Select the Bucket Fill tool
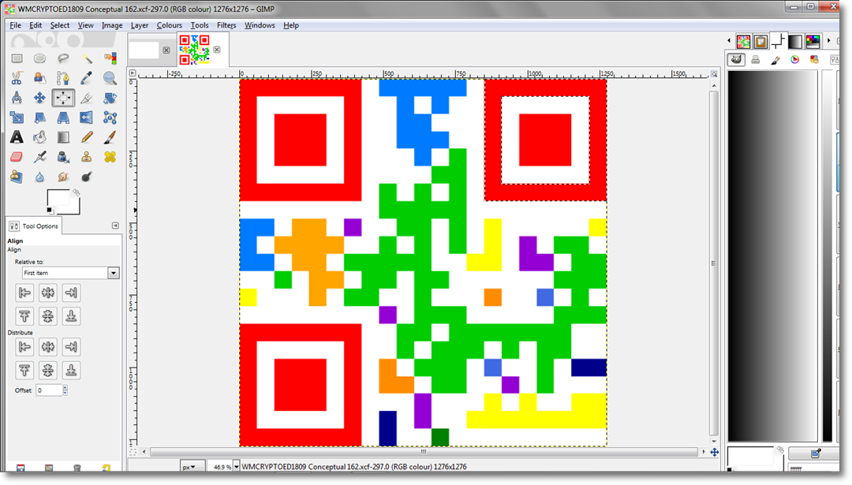The width and height of the screenshot is (852, 485). tap(39, 137)
